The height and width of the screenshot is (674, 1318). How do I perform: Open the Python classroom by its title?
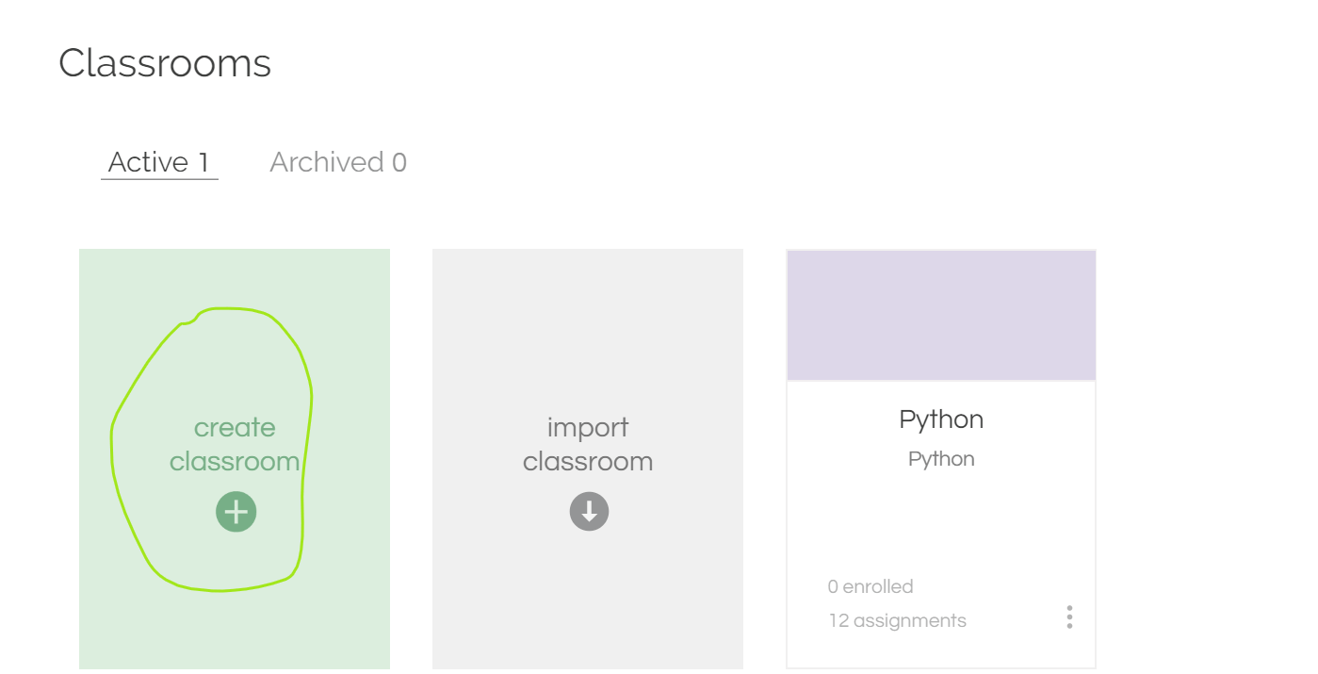(941, 419)
